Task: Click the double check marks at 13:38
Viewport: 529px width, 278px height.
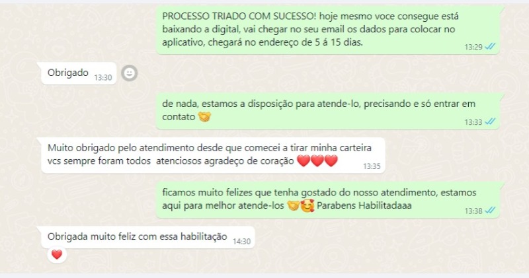Action: point(490,211)
